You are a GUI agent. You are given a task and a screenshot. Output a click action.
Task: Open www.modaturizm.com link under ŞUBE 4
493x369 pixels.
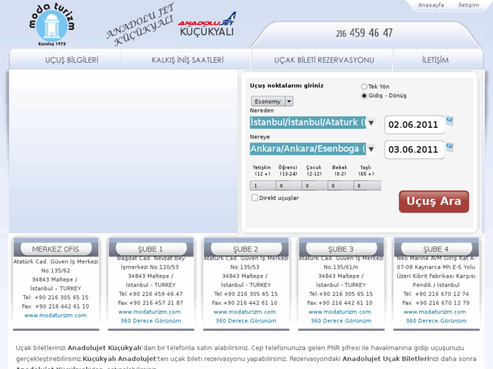(435, 312)
